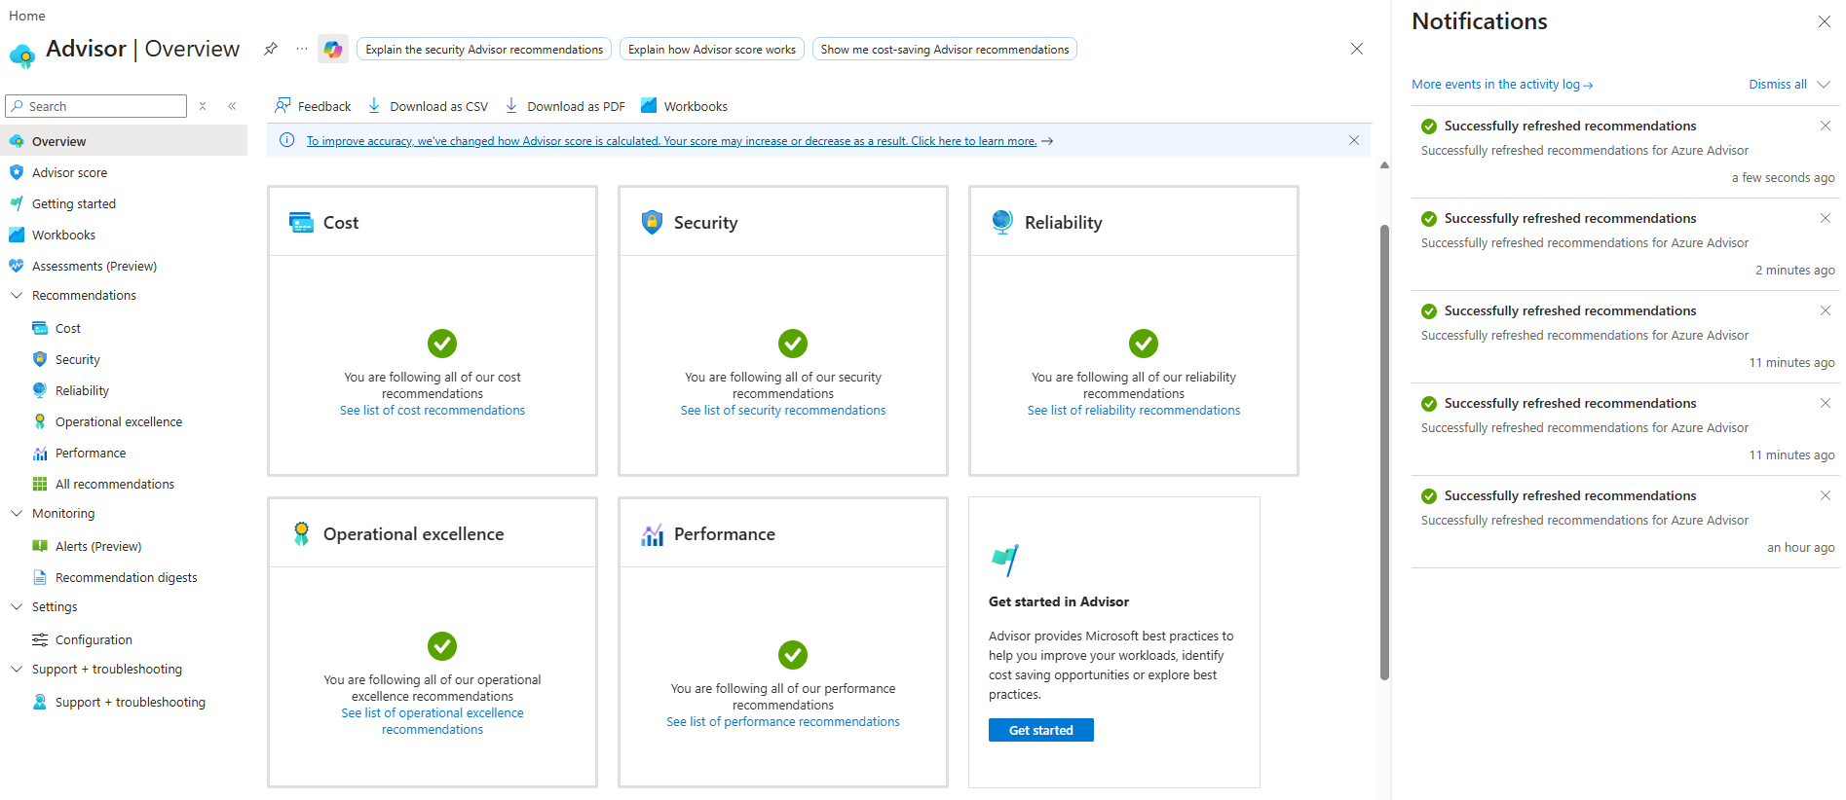This screenshot has width=1846, height=800.
Task: Focus the sidebar Search field
Action: [96, 106]
